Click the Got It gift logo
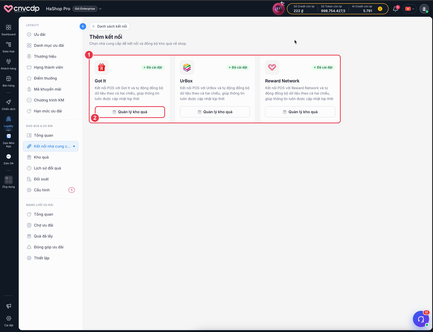The width and height of the screenshot is (433, 332). coord(102,67)
